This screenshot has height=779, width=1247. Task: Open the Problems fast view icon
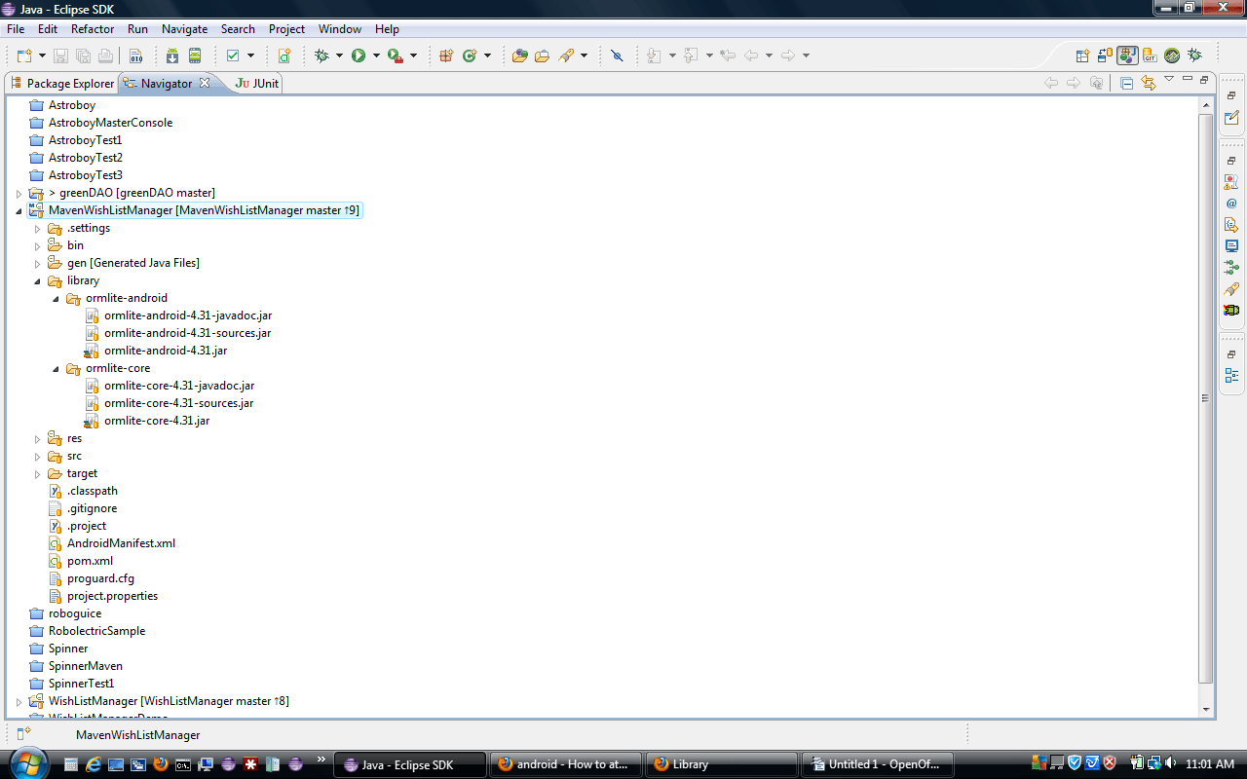(x=1231, y=181)
